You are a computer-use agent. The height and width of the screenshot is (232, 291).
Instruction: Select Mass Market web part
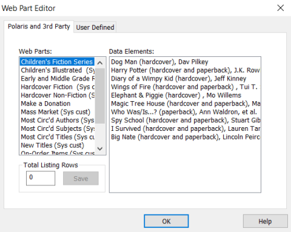[58, 111]
